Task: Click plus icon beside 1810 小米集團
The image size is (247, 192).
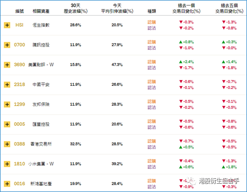Action: [x=7, y=164]
